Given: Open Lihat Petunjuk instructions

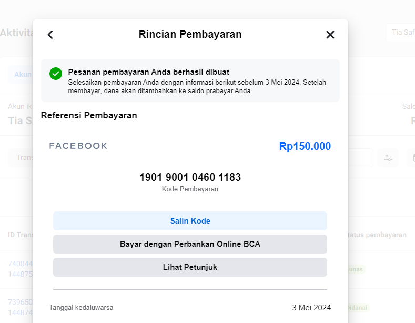Looking at the screenshot, I should tap(190, 267).
